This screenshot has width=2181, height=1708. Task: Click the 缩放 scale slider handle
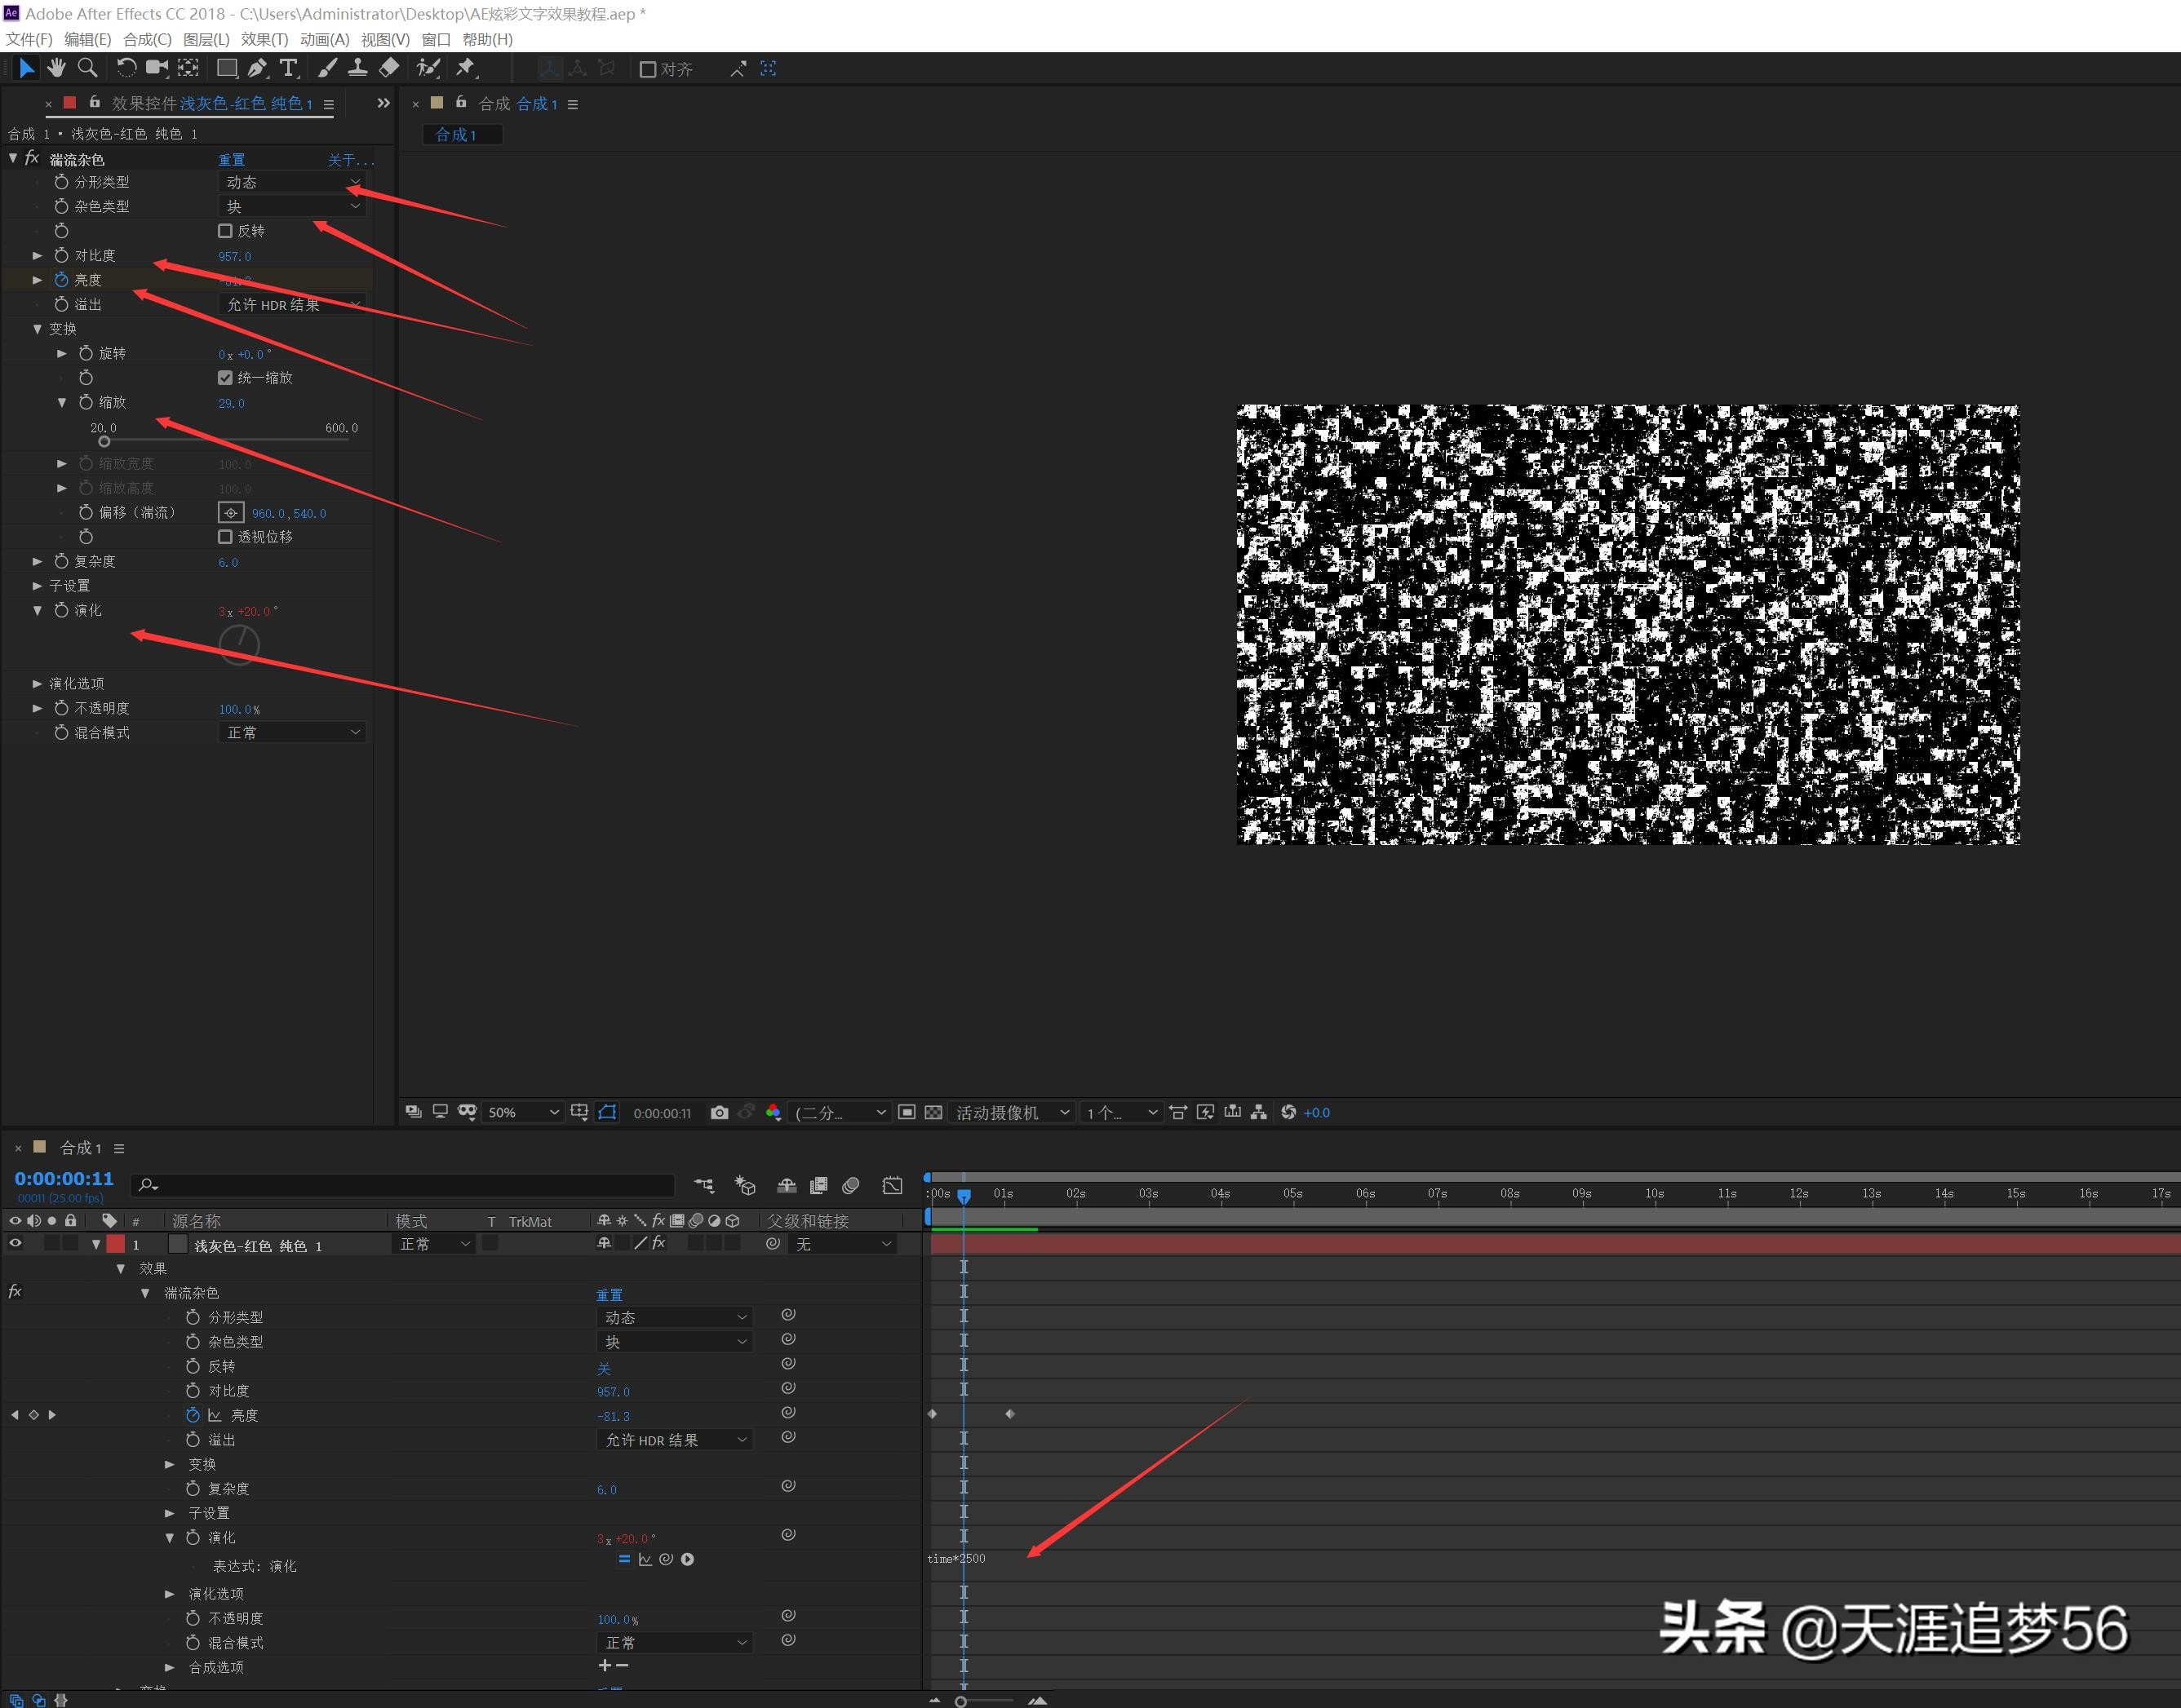104,441
